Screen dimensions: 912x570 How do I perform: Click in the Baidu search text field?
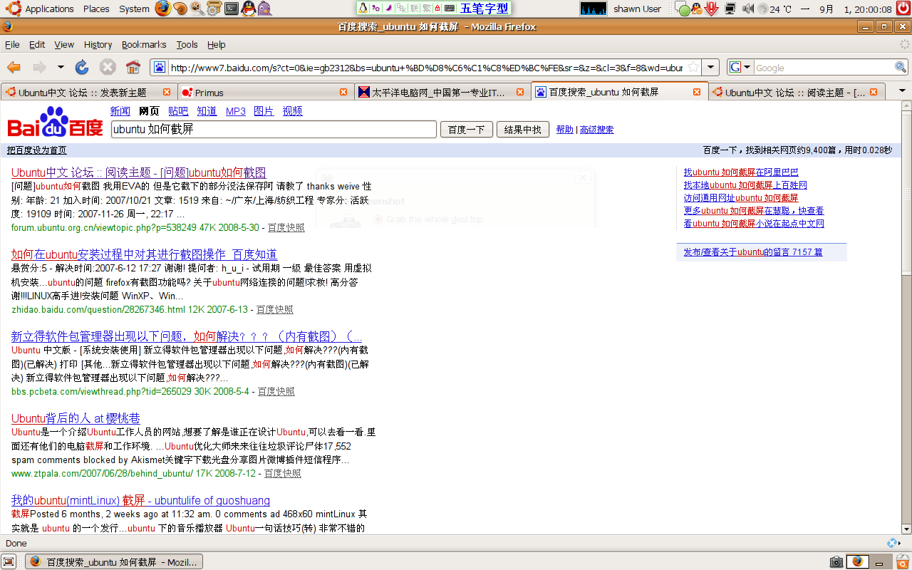[274, 129]
